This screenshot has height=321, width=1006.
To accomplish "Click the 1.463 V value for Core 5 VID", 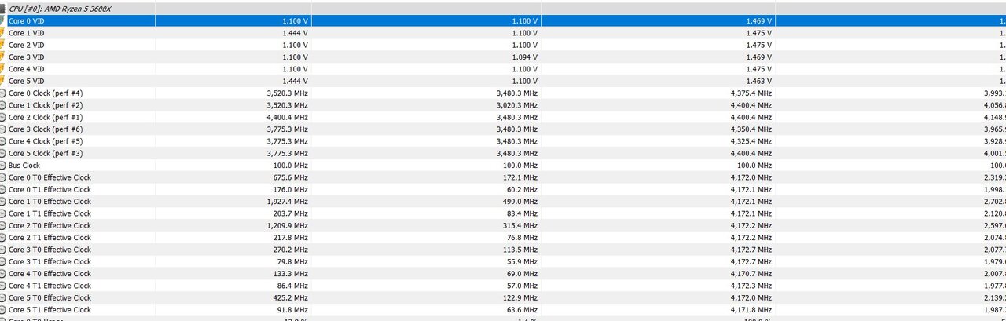I will tap(759, 82).
